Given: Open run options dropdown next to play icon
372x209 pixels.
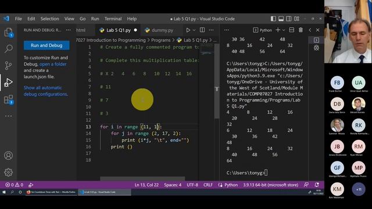Looking at the screenshot, I should pyautogui.click(x=194, y=30).
